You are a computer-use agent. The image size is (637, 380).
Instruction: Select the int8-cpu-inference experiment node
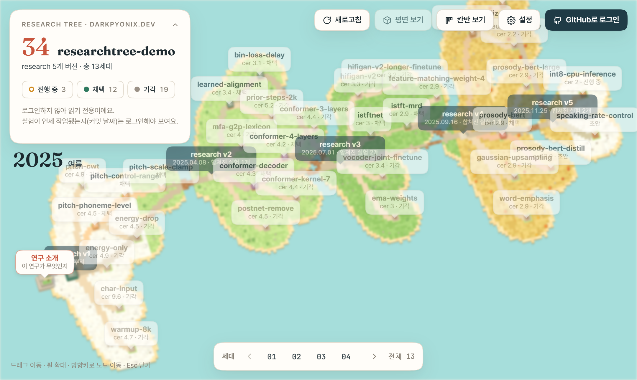582,78
